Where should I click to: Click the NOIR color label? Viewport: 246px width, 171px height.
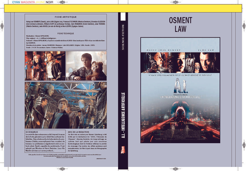click(49, 2)
